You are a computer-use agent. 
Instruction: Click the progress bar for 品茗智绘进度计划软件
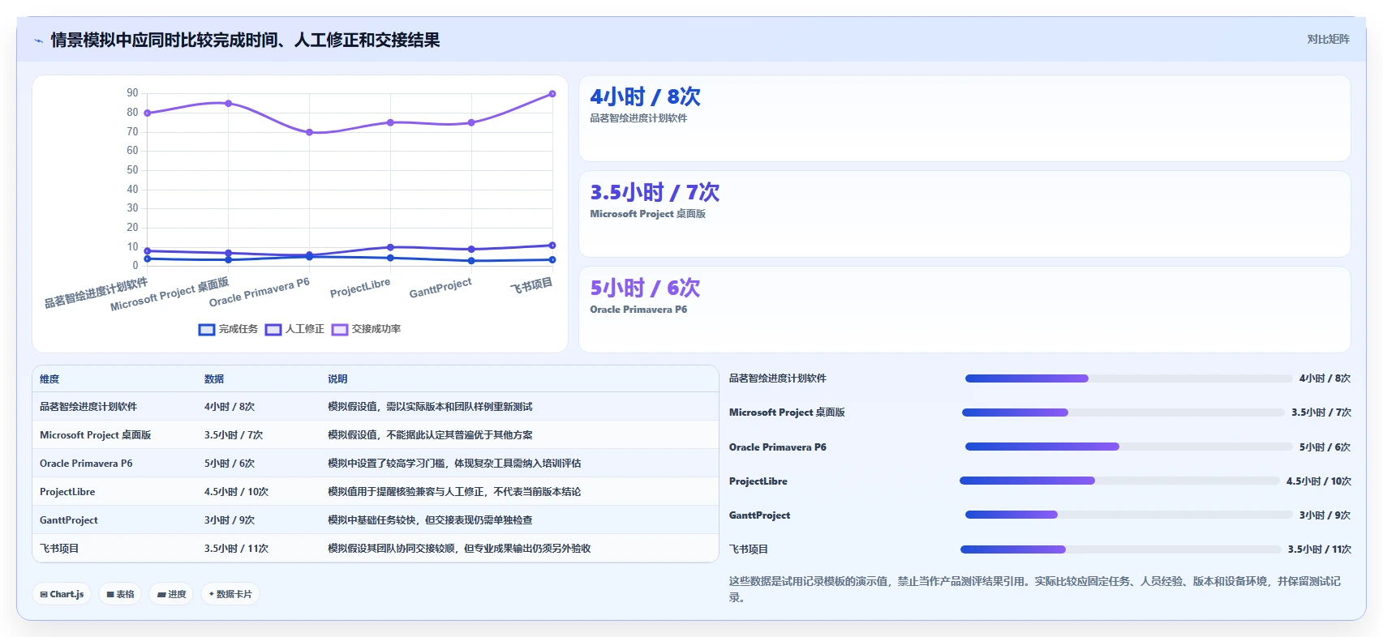click(1128, 378)
